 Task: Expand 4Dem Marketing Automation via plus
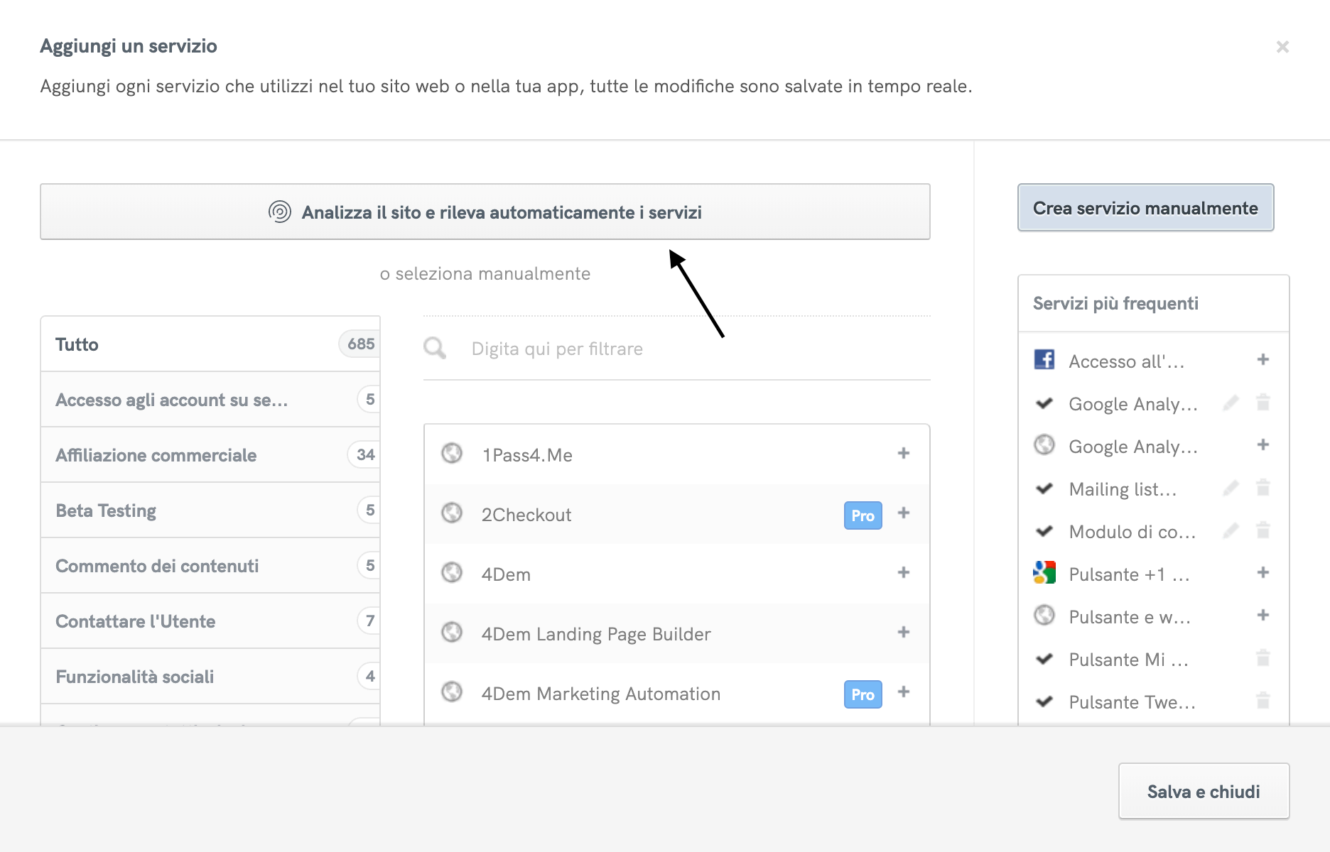coord(903,693)
